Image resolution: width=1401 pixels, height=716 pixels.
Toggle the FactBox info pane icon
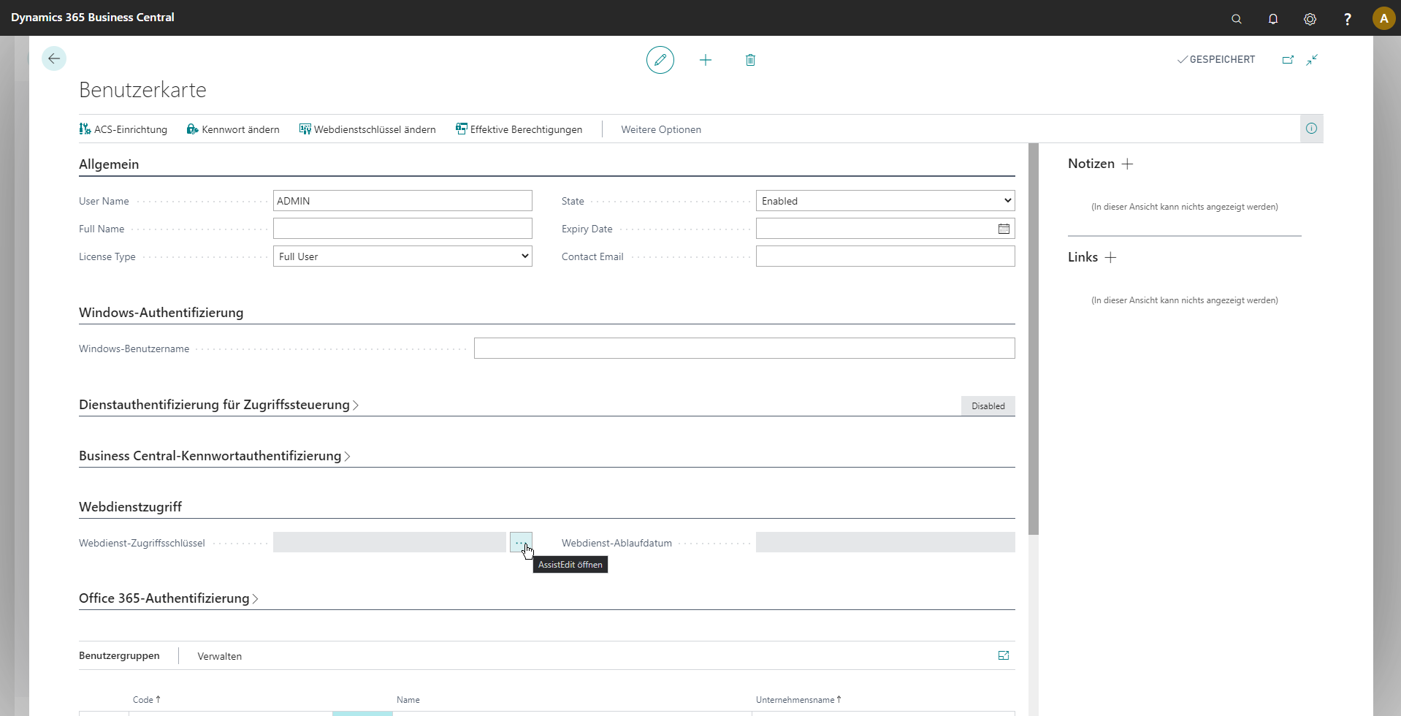1311,129
